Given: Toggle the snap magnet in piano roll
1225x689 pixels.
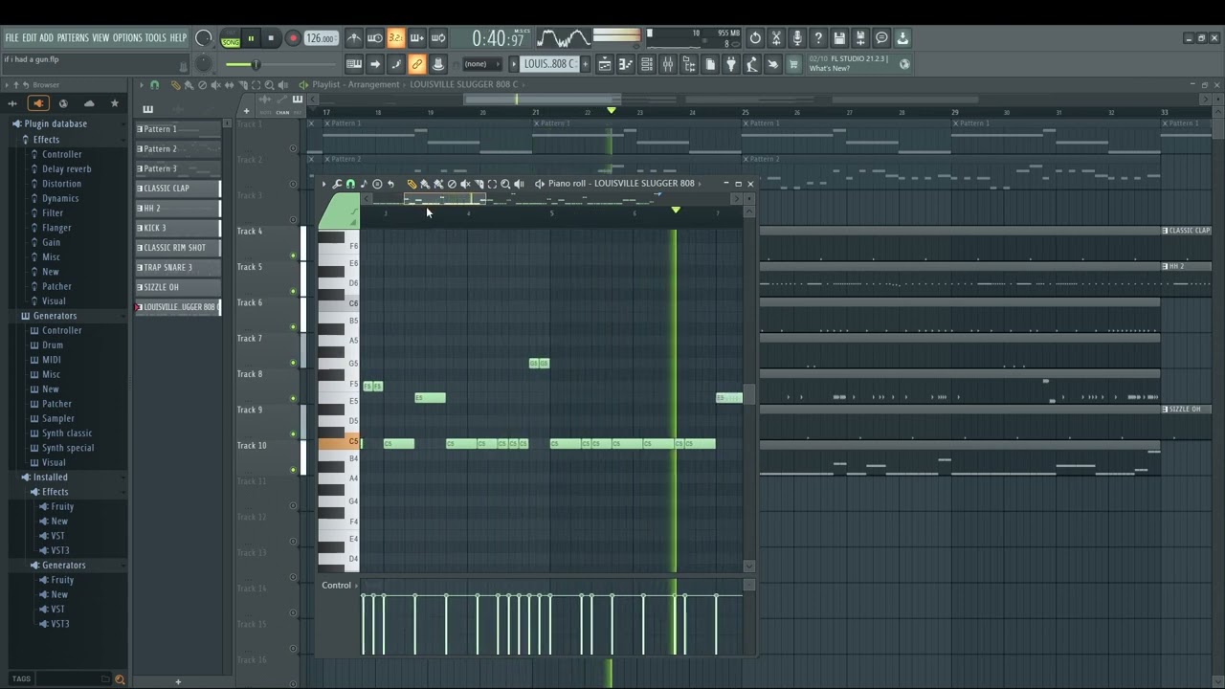Looking at the screenshot, I should [x=350, y=184].
